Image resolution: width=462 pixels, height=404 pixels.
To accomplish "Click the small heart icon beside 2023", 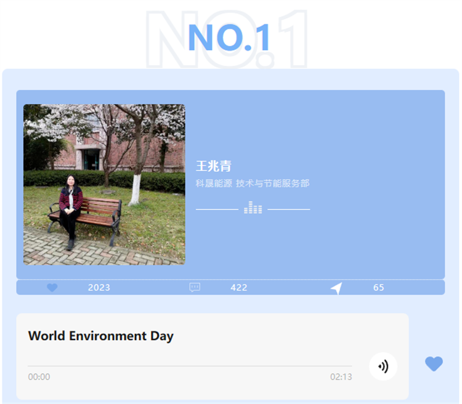I will [x=52, y=288].
